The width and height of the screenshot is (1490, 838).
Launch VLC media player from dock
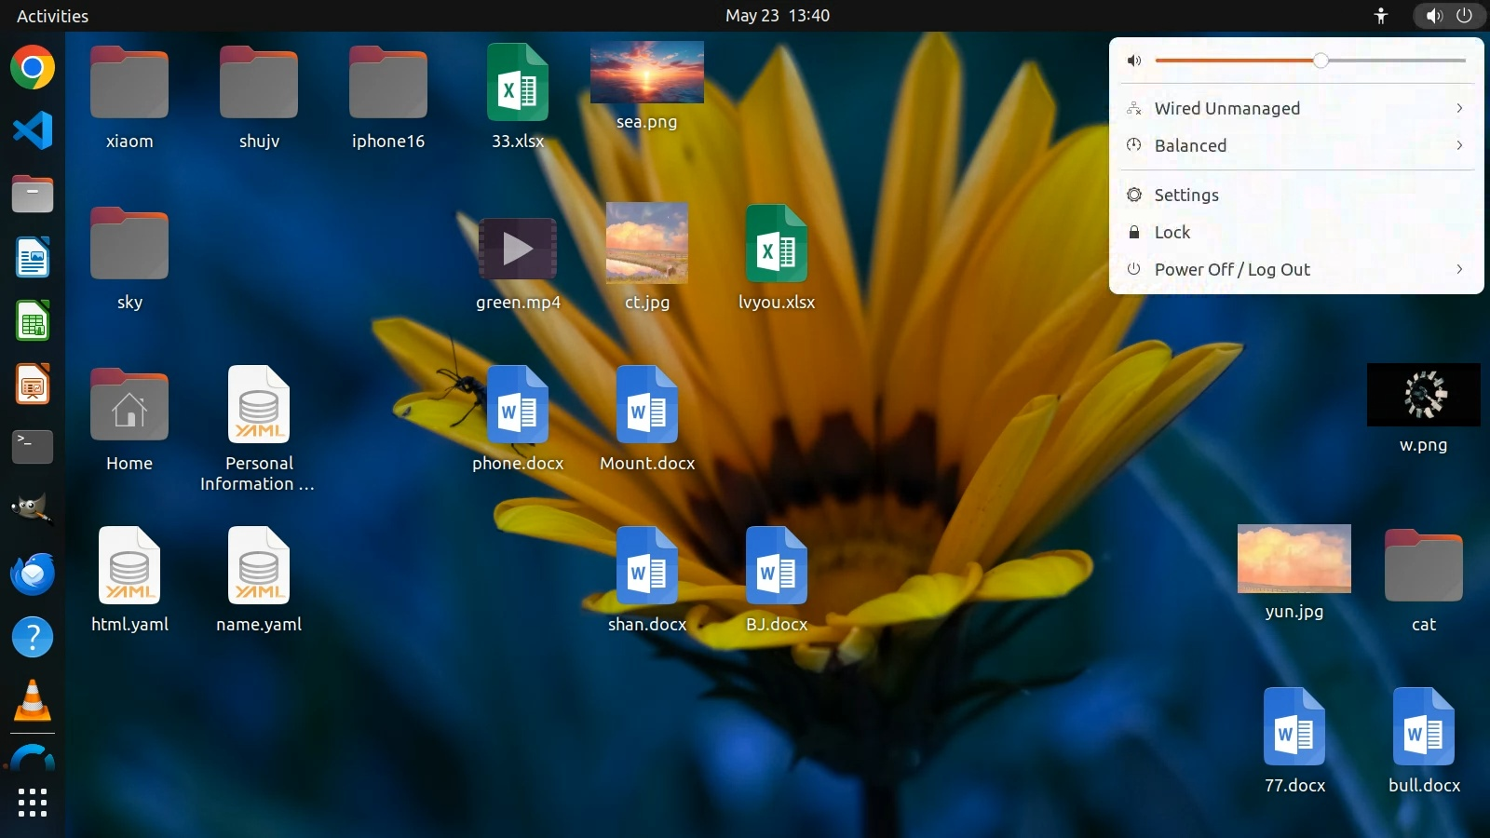click(33, 700)
